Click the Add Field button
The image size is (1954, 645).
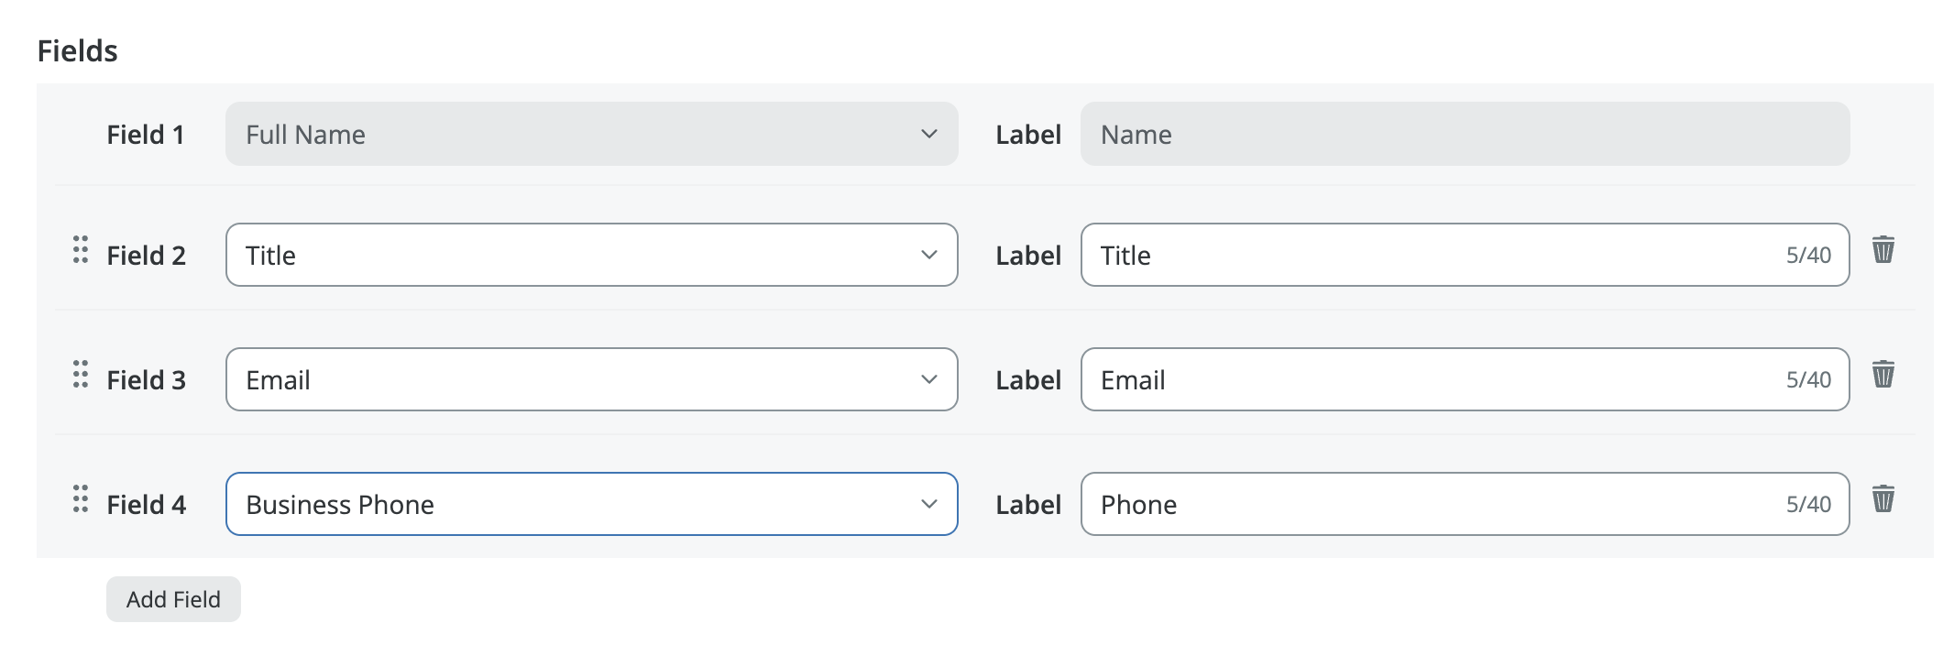point(173,599)
